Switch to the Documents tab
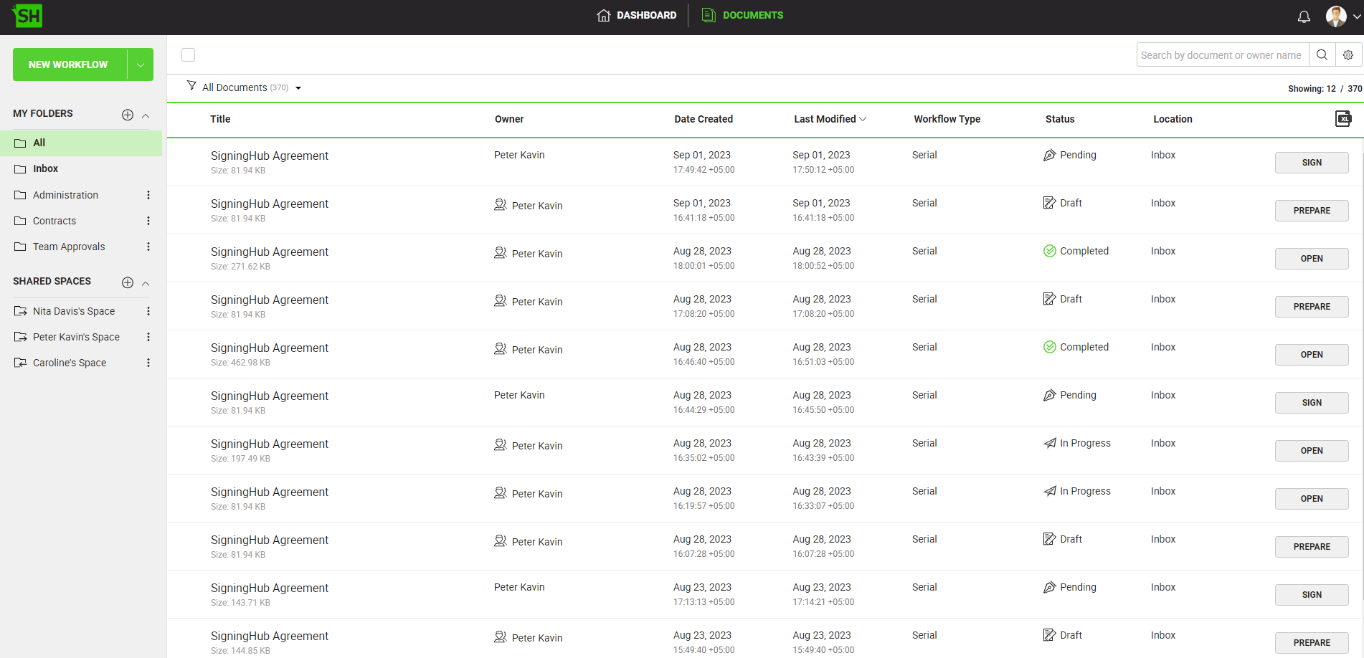 pos(742,15)
